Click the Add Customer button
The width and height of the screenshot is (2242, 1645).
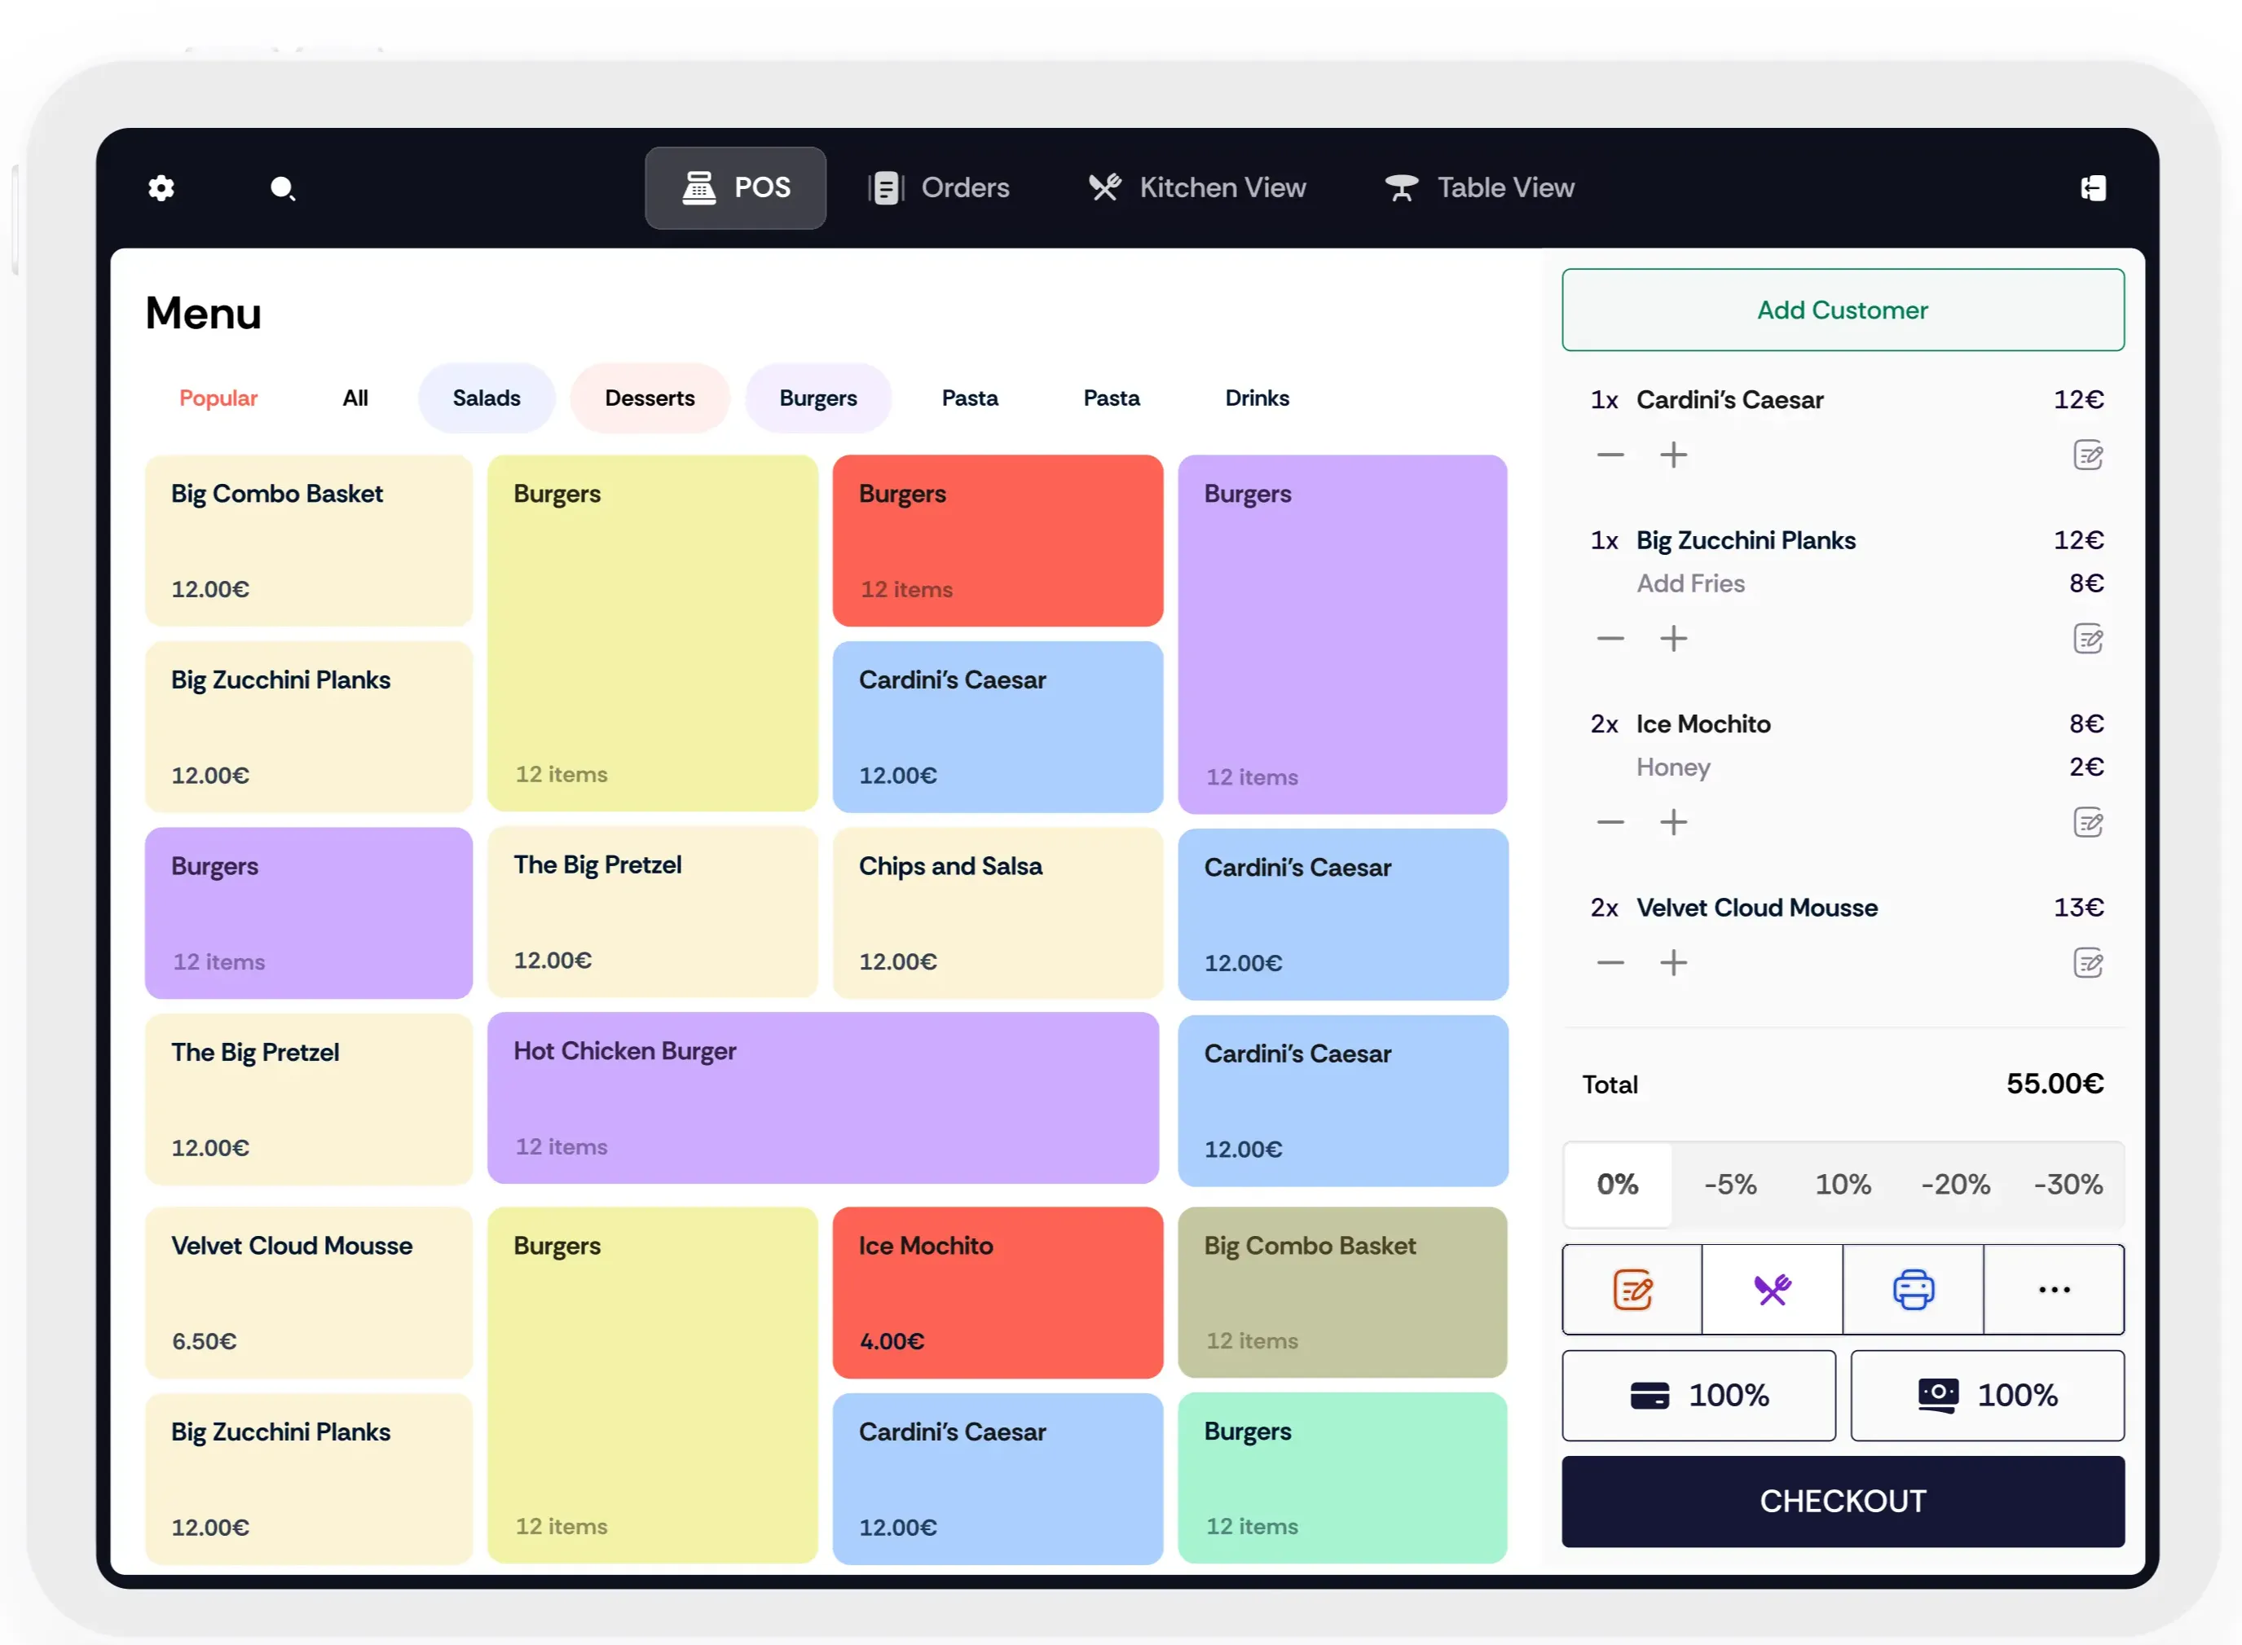[x=1843, y=310]
